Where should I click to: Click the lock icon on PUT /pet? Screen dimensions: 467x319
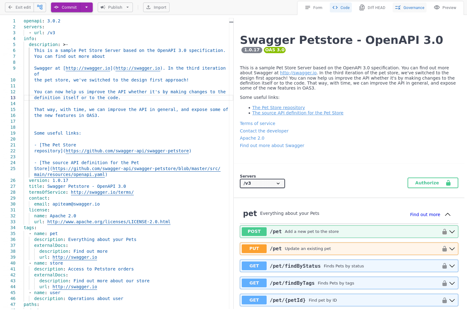[445, 249]
